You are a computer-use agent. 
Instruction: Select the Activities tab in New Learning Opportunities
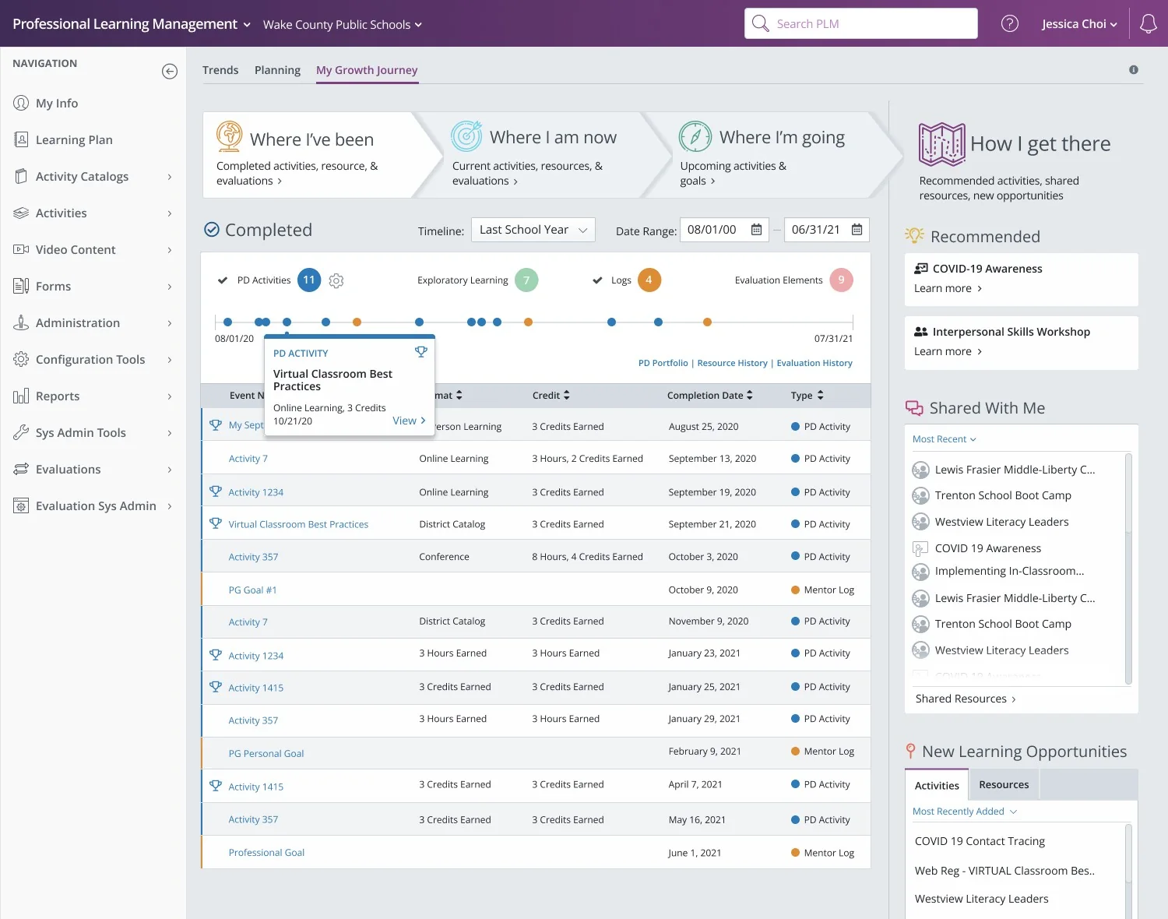[x=937, y=785]
